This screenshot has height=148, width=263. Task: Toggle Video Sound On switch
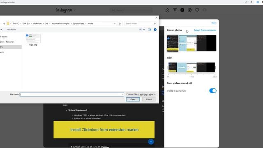[213, 90]
